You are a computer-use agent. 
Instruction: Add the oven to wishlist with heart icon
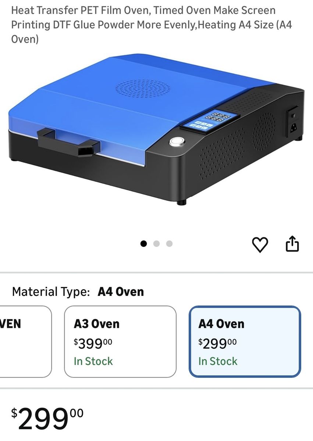tap(260, 245)
